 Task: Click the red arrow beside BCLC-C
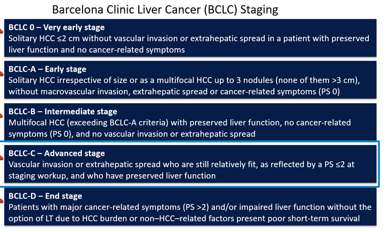click(x=1, y=158)
